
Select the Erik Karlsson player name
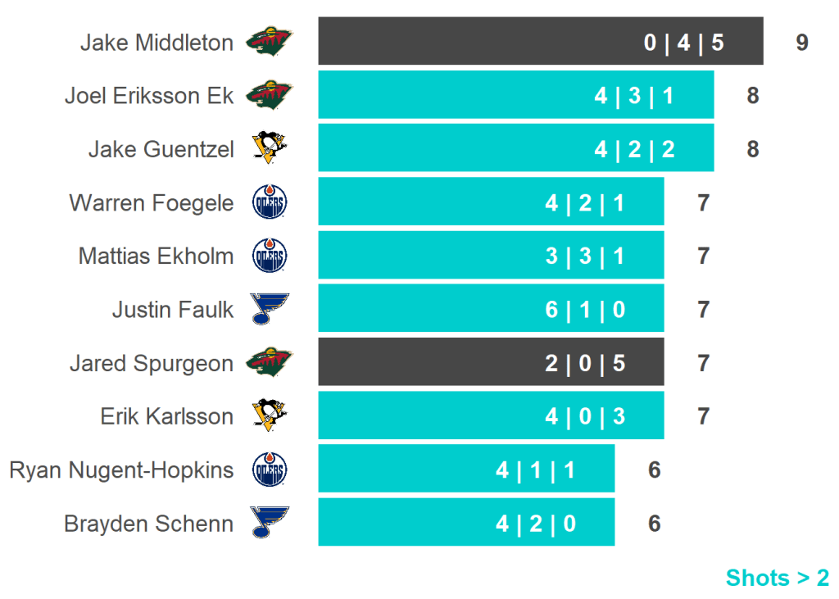[166, 416]
